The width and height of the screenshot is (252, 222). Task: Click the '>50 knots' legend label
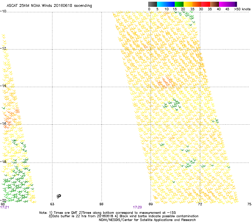click(x=242, y=9)
